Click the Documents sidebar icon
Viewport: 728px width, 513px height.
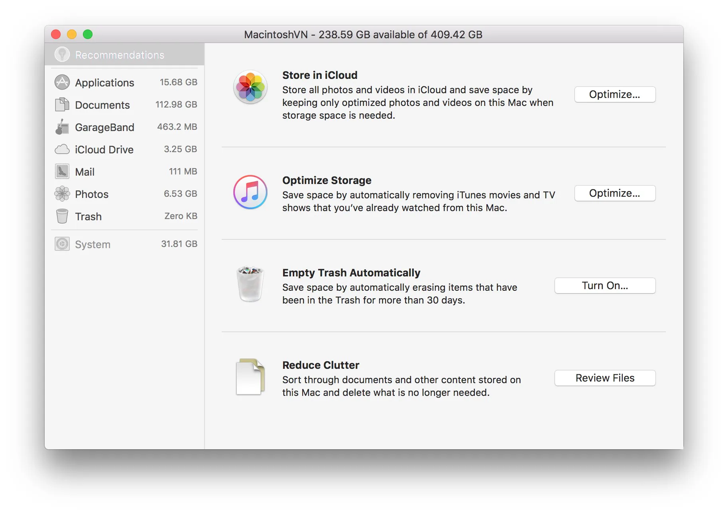tap(62, 104)
